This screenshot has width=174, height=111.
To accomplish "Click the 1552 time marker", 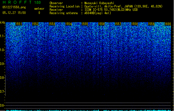I will point(35,24).
